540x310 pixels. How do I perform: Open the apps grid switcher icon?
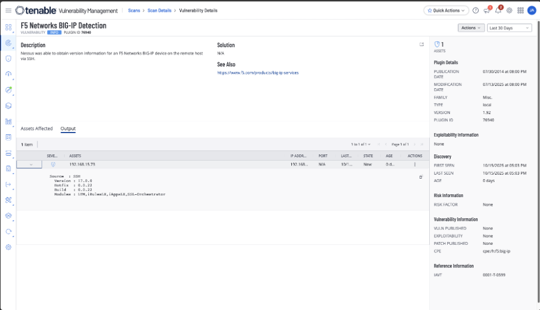coord(520,10)
